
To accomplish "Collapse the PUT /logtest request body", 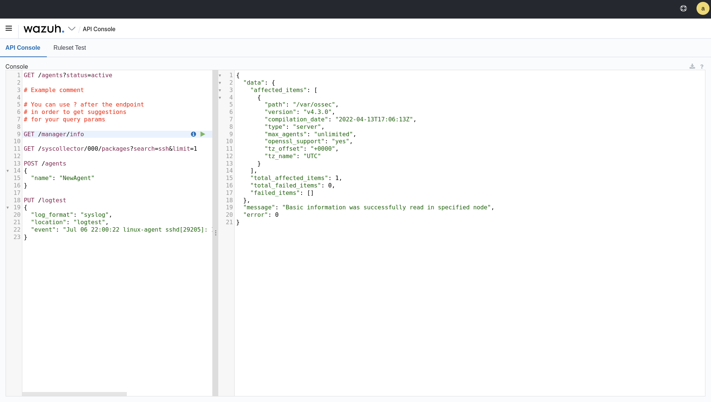I will (x=7, y=207).
